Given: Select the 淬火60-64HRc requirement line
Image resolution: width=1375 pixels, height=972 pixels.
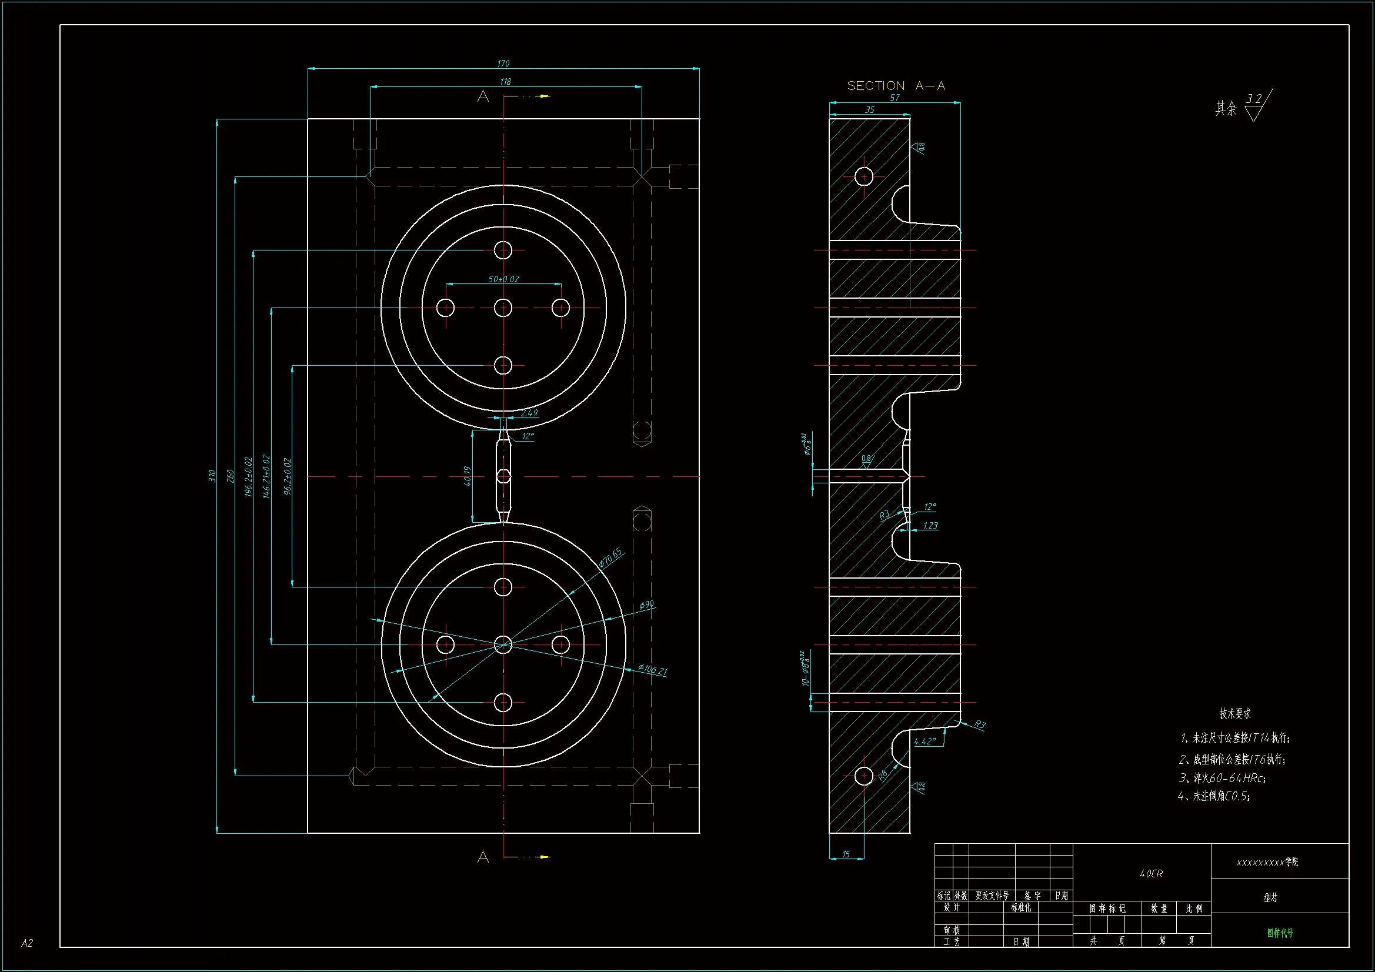Looking at the screenshot, I should click(1222, 778).
